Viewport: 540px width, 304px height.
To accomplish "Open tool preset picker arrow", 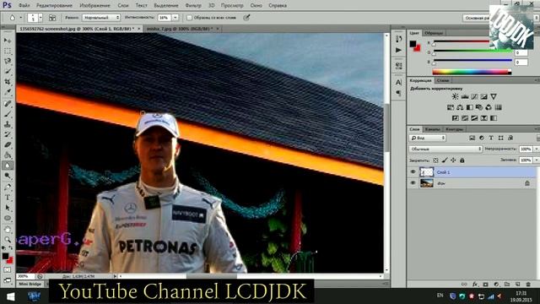I will [20, 18].
